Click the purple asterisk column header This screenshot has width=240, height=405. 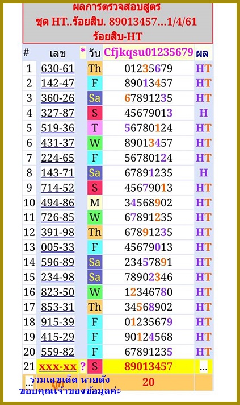pos(83,52)
